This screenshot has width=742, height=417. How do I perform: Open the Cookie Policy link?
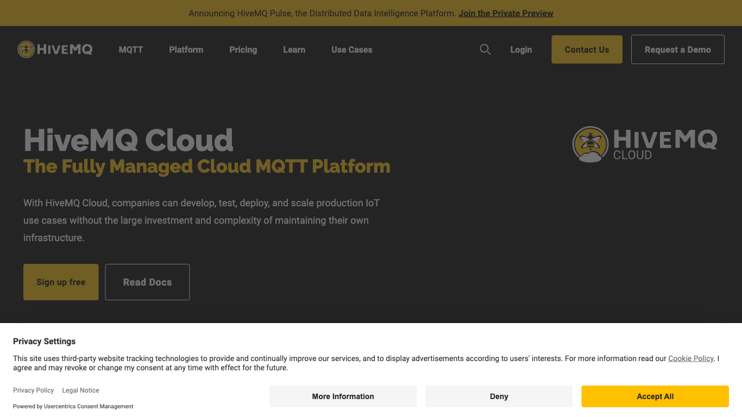pos(691,358)
